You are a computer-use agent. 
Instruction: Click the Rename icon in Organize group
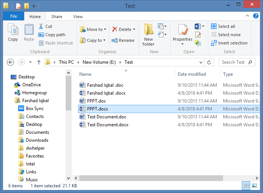[115, 40]
